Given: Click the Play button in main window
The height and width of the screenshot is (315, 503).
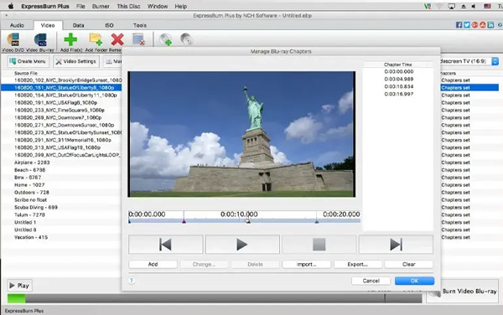Looking at the screenshot, I should pyautogui.click(x=19, y=285).
